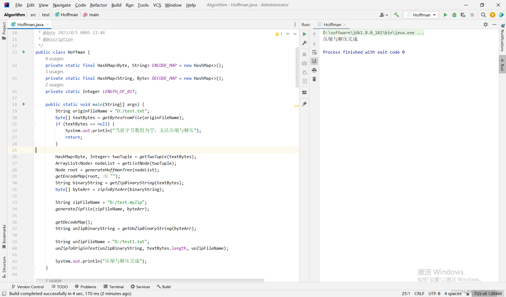Viewport: 506px width, 297px height.
Task: Clear console with trash icon
Action: (314, 79)
